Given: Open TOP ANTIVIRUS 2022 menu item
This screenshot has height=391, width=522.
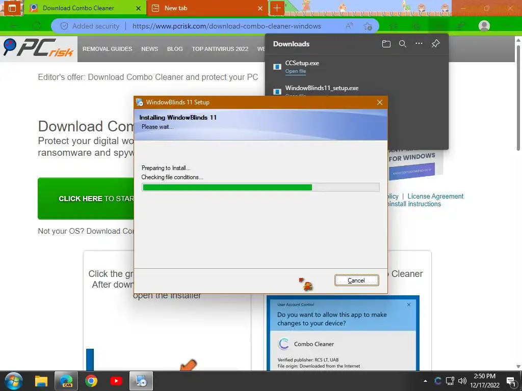Looking at the screenshot, I should pyautogui.click(x=220, y=49).
